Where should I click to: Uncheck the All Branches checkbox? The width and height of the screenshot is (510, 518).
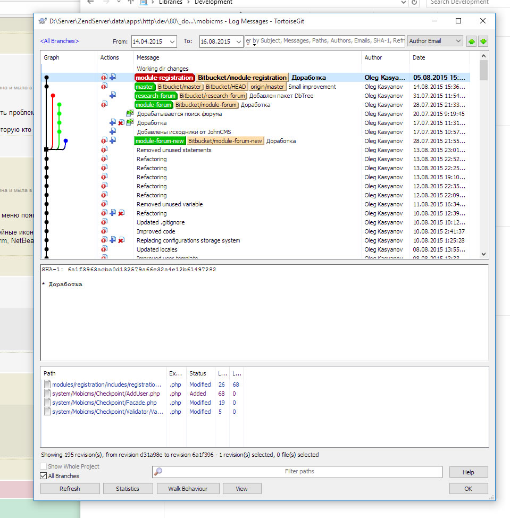tap(44, 476)
